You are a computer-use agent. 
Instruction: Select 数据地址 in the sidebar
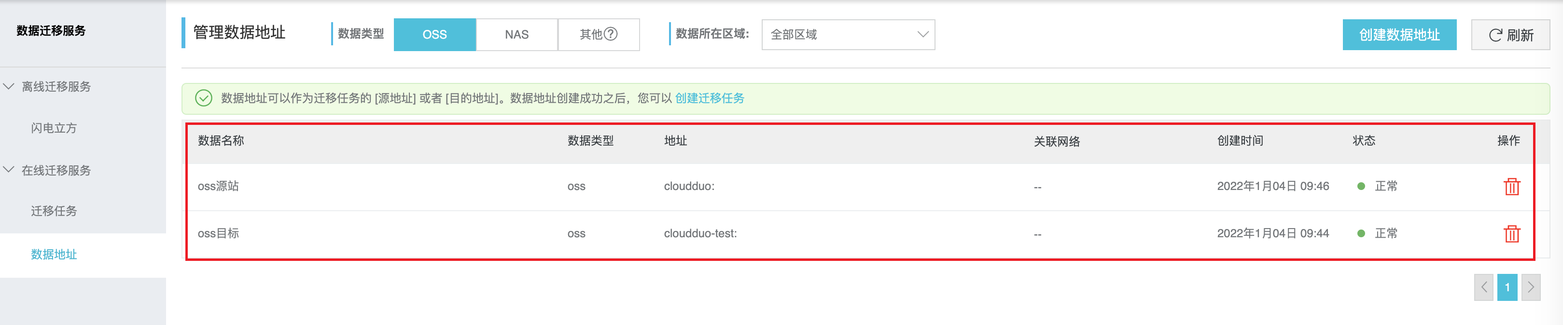coord(54,255)
